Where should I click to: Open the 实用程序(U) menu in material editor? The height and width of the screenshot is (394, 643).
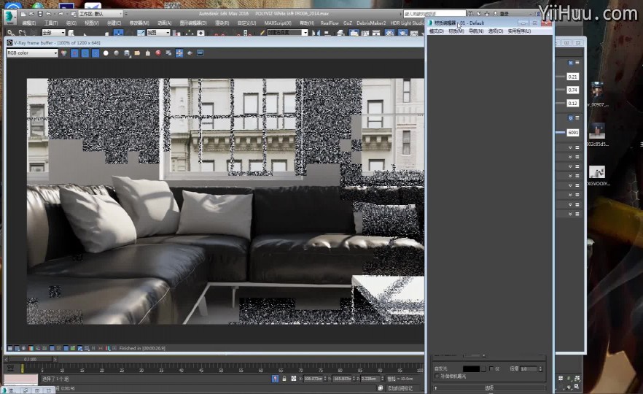click(519, 31)
